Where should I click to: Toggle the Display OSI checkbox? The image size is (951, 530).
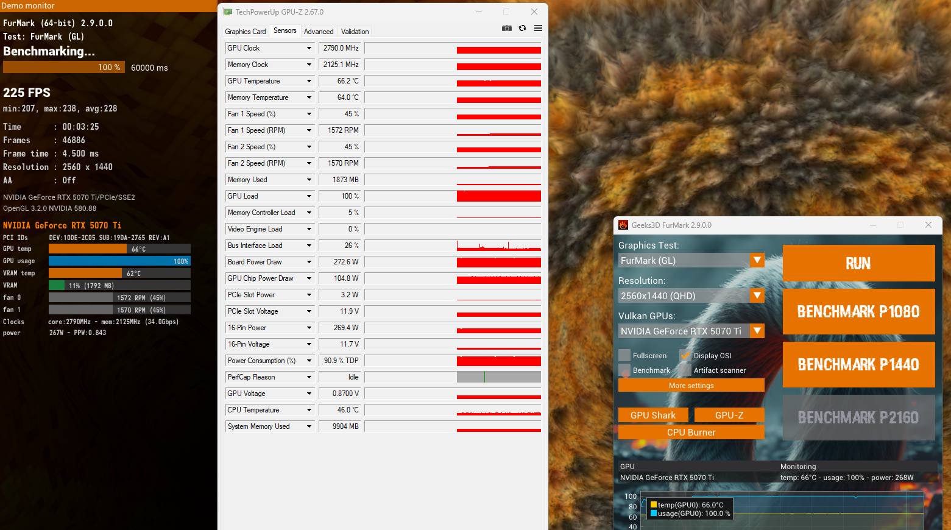click(x=685, y=355)
